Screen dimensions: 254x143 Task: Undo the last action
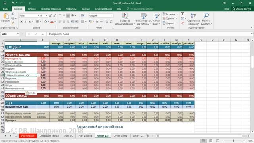pyautogui.click(x=13, y=3)
